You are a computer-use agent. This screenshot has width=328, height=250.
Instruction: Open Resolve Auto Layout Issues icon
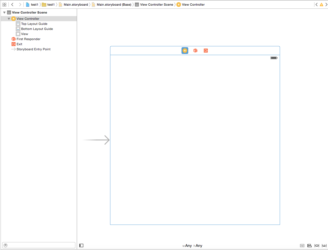[324, 246]
